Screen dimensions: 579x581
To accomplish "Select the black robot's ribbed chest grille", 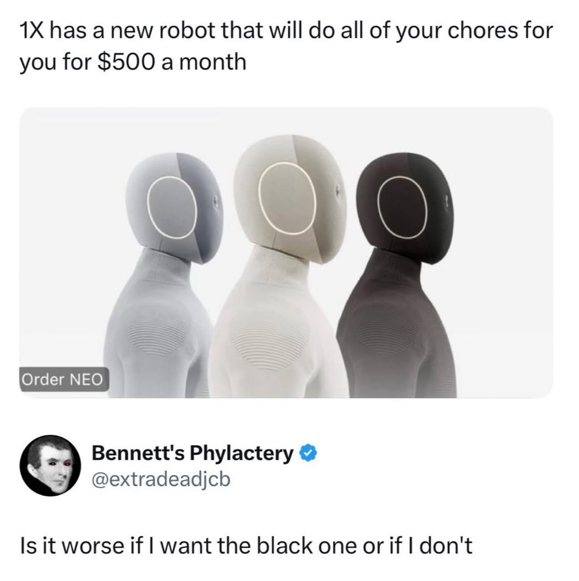I will point(375,333).
